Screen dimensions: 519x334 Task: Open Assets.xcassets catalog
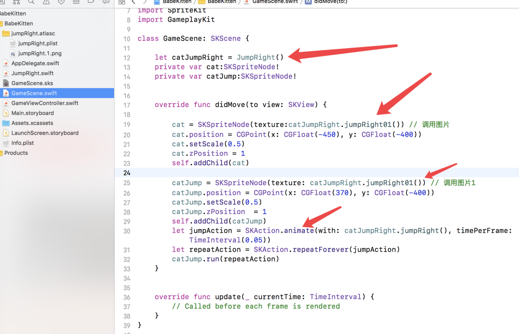click(x=57, y=123)
